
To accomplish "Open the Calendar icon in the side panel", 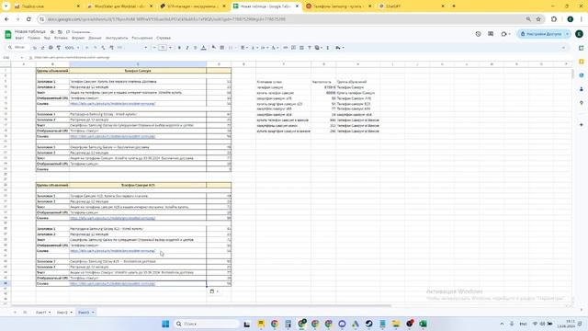I will click(582, 48).
